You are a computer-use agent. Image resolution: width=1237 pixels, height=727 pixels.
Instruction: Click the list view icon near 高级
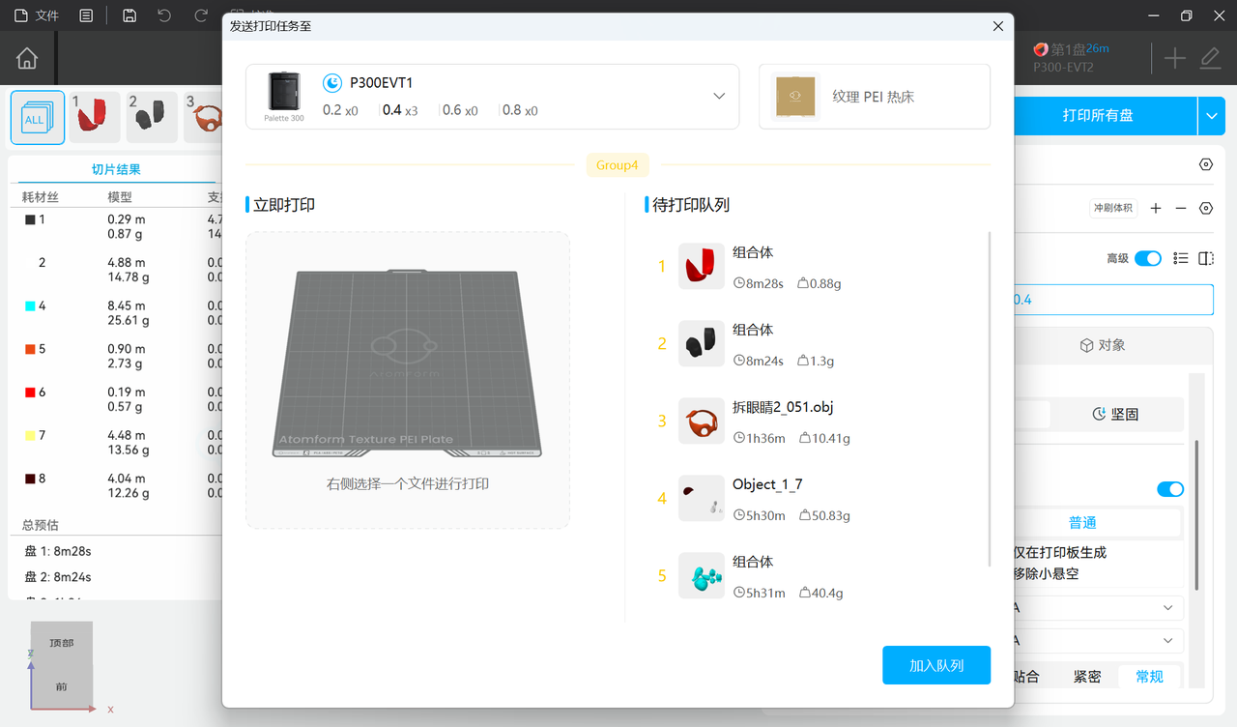tap(1180, 258)
